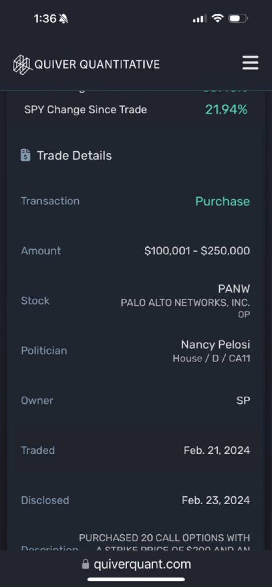
Task: Open Nancy Pelosi politician page
Action: [x=215, y=344]
